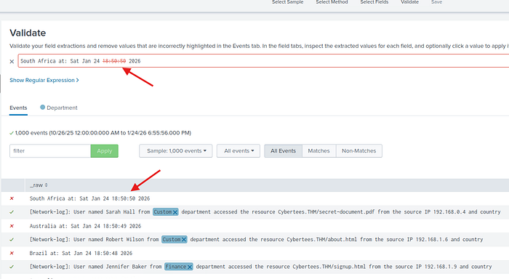Remove Custom highlight in Sarah Hall event
The image size is (509, 279).
pyautogui.click(x=175, y=212)
